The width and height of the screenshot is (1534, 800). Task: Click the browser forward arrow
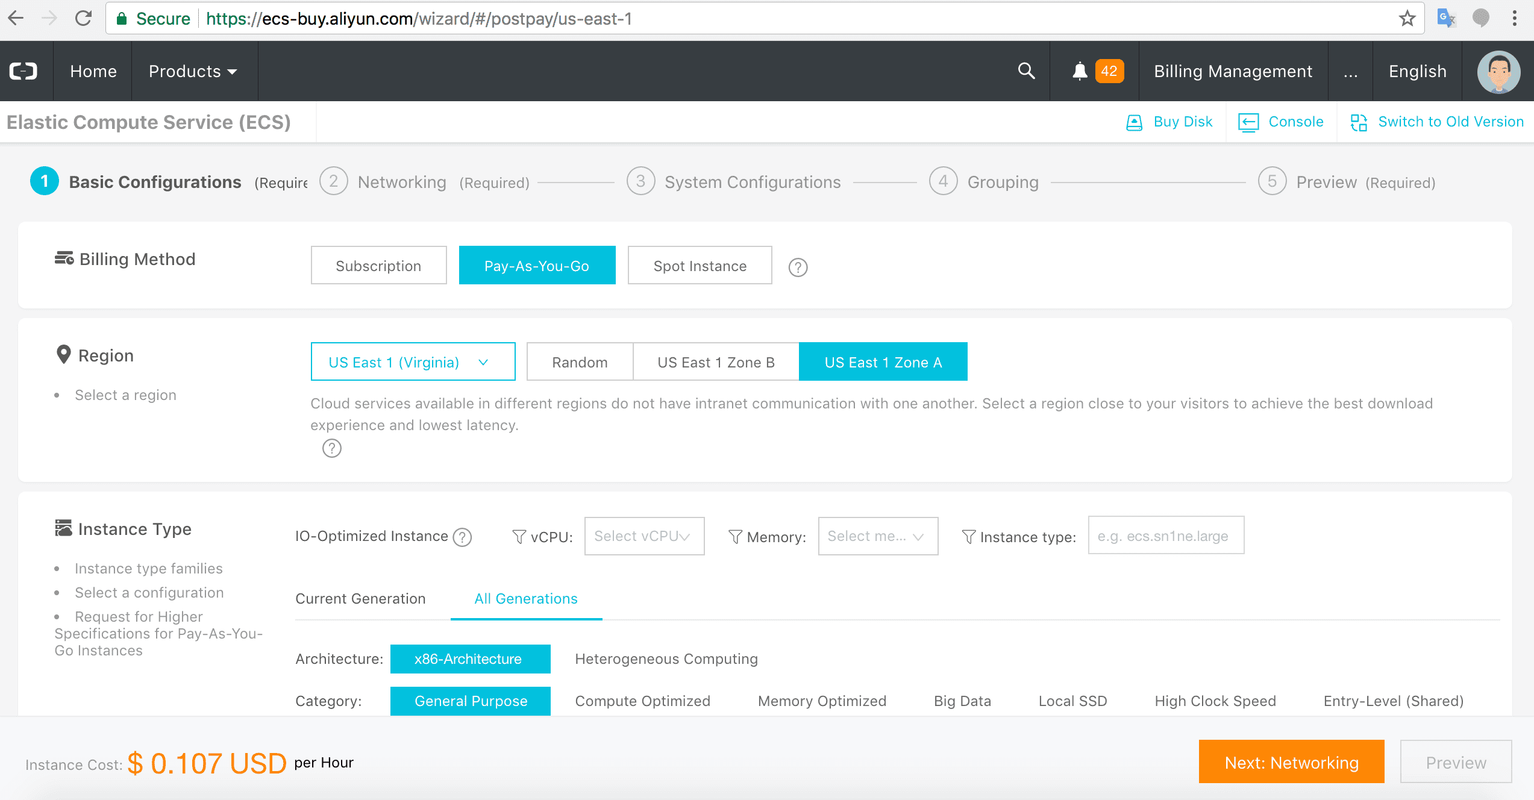pos(49,18)
